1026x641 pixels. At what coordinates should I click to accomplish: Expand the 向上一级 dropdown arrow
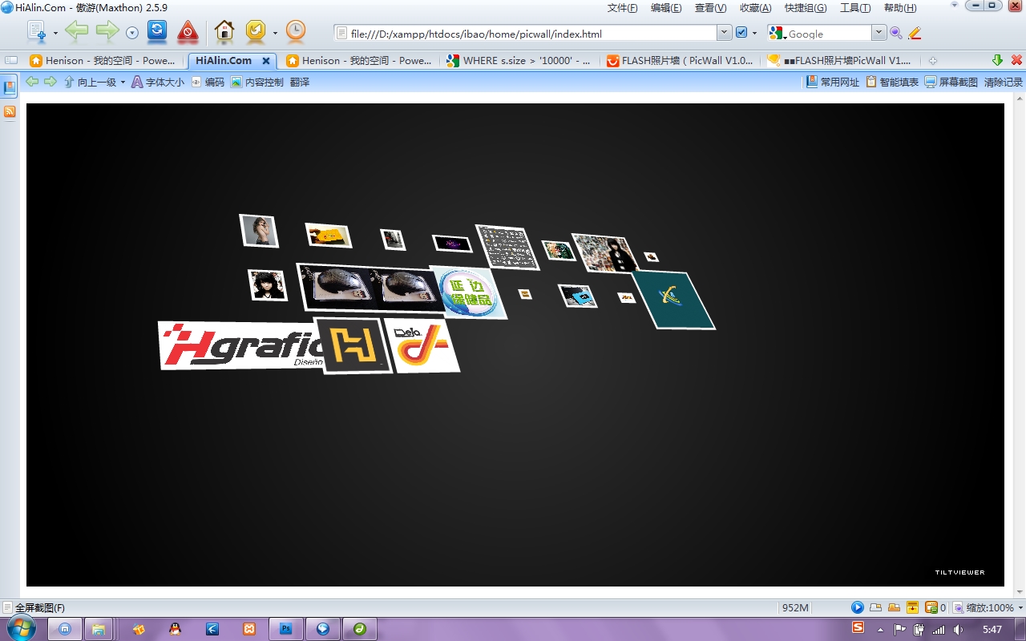(x=123, y=82)
